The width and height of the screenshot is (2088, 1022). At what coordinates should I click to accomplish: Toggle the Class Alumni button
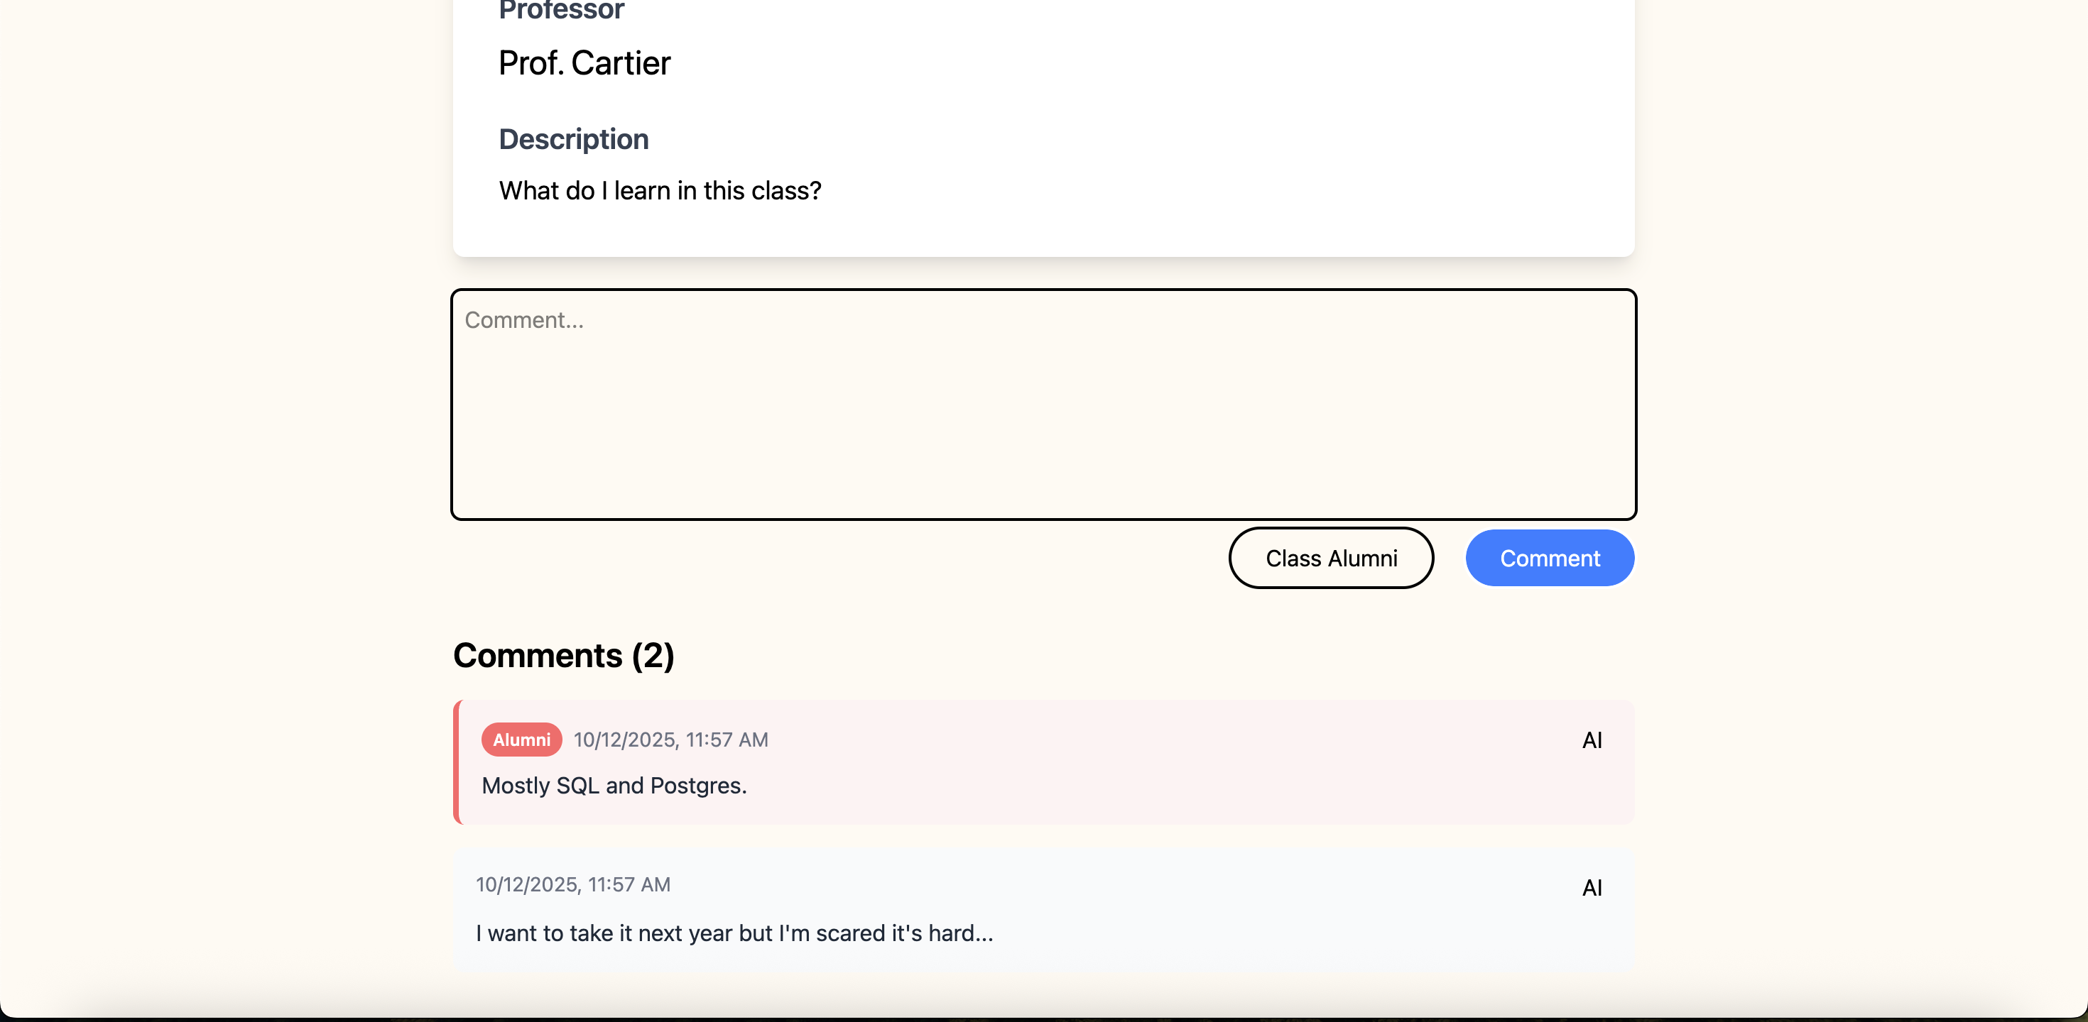[1330, 558]
